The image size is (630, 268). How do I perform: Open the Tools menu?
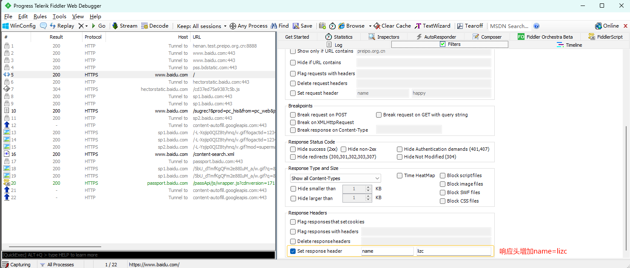tap(60, 16)
